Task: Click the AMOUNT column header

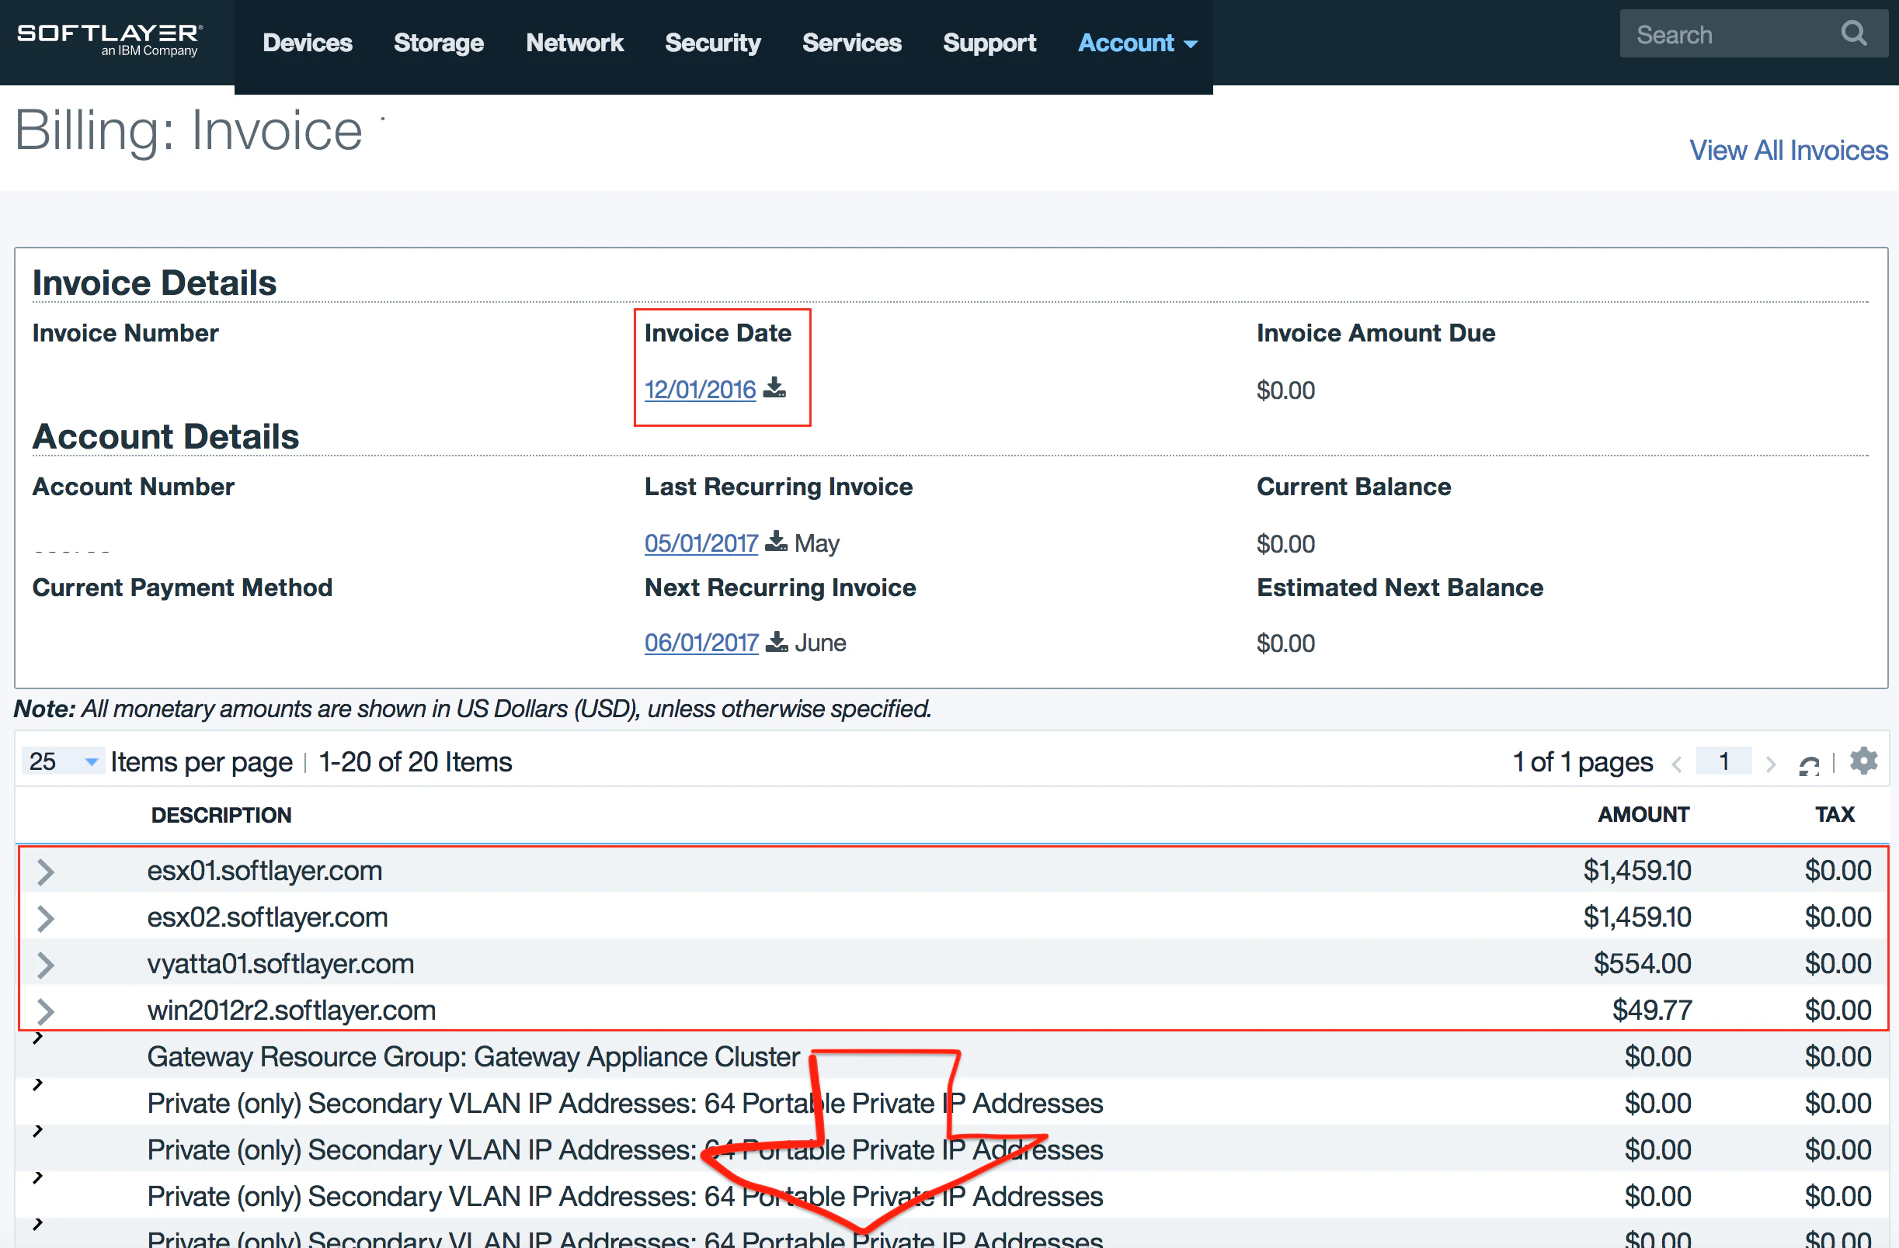Action: coord(1643,815)
